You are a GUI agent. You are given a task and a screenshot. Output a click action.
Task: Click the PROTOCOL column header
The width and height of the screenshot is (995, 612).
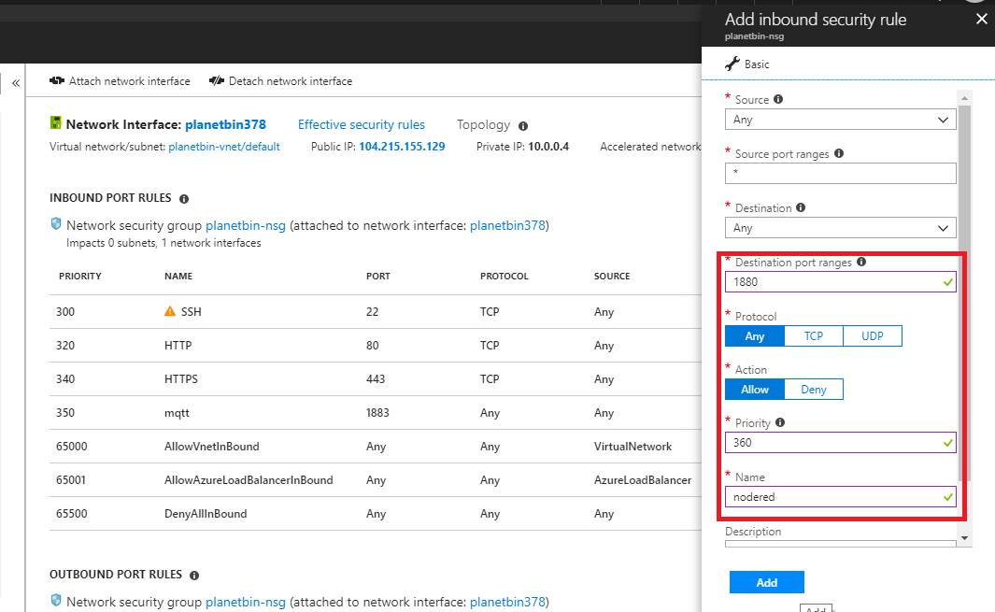tap(504, 277)
